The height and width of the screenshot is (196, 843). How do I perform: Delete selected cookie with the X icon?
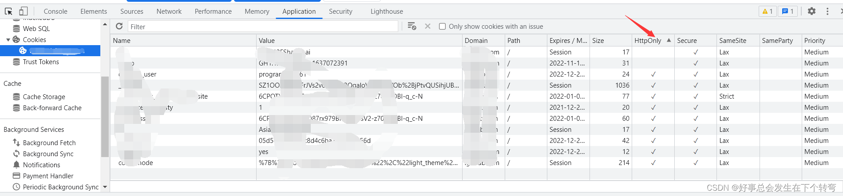427,26
